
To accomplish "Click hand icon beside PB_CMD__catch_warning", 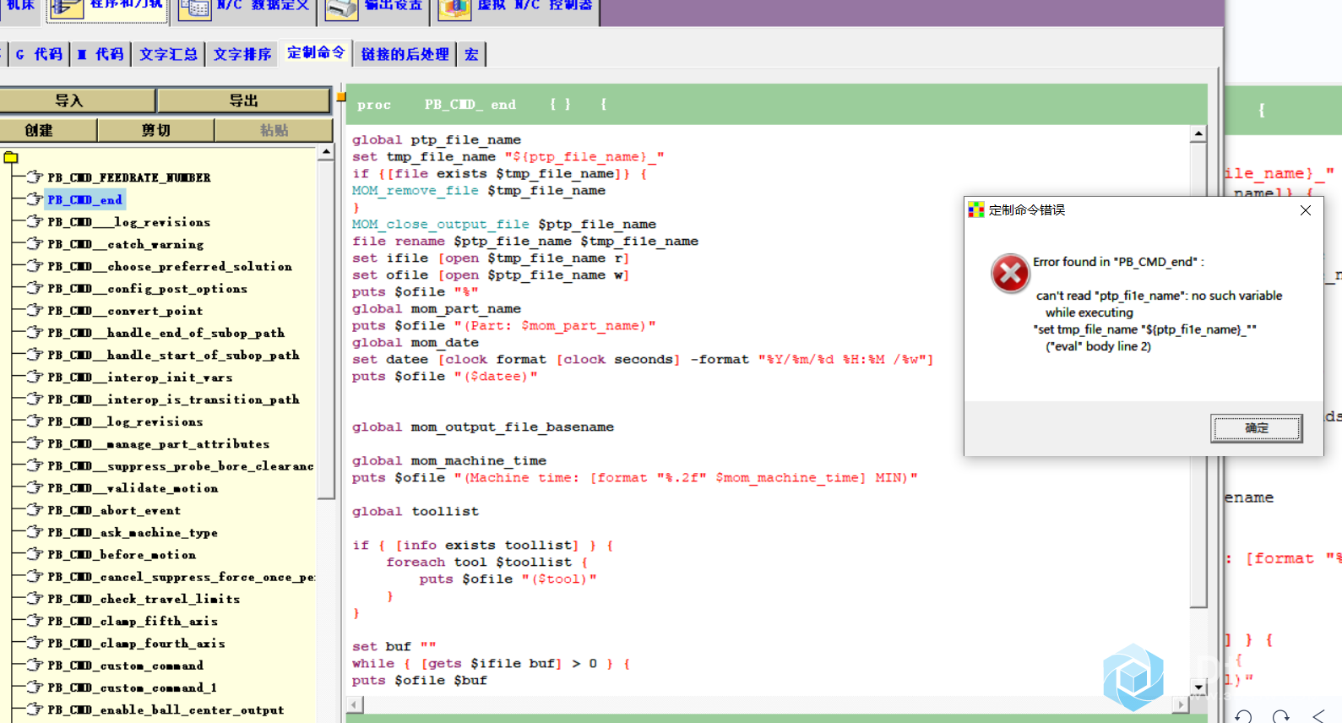I will (35, 243).
